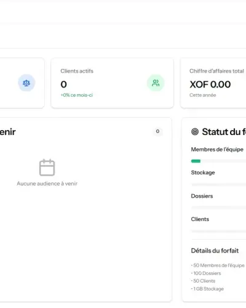Click the Clients usage progress bar

pyautogui.click(x=218, y=231)
